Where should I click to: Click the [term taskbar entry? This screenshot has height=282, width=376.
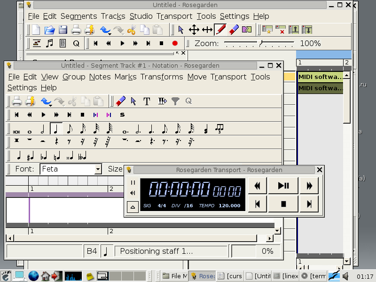click(313, 276)
